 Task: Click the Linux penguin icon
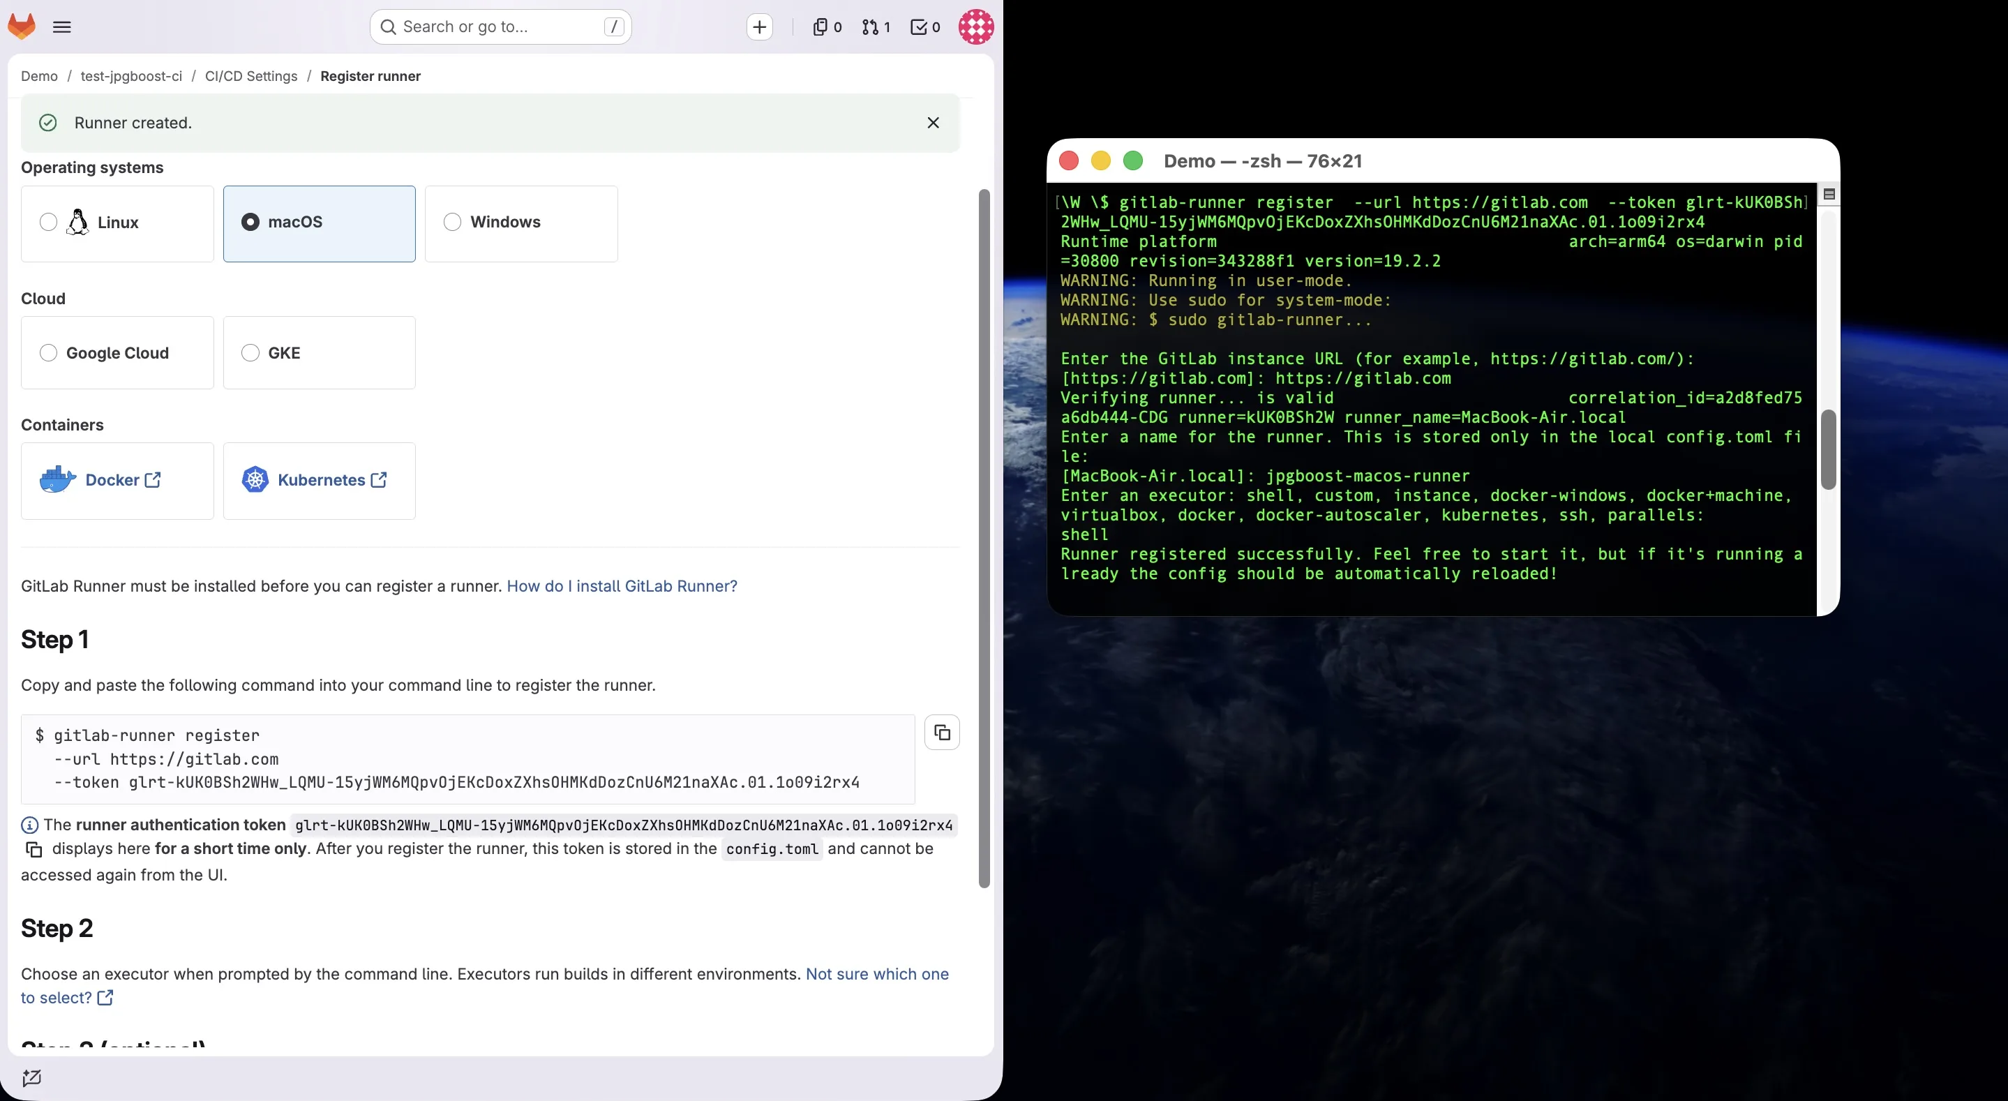coord(77,223)
